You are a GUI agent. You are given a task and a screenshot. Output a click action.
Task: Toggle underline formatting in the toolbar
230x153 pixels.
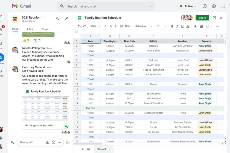[x=182, y=26]
